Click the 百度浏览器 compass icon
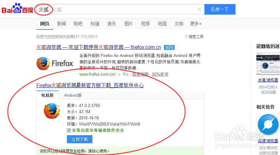Viewport: 280px width, 155px height. click(268, 124)
